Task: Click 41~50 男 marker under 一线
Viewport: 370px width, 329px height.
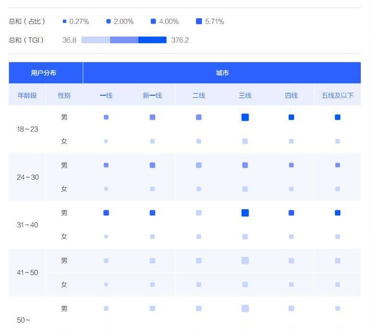Action: tap(106, 261)
